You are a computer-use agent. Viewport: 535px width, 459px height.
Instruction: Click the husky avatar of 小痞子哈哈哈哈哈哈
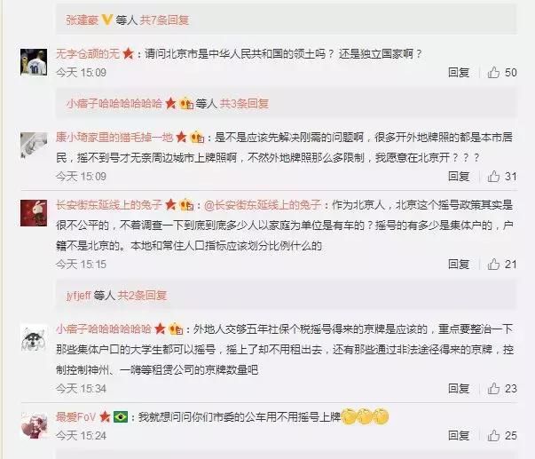[x=34, y=337]
